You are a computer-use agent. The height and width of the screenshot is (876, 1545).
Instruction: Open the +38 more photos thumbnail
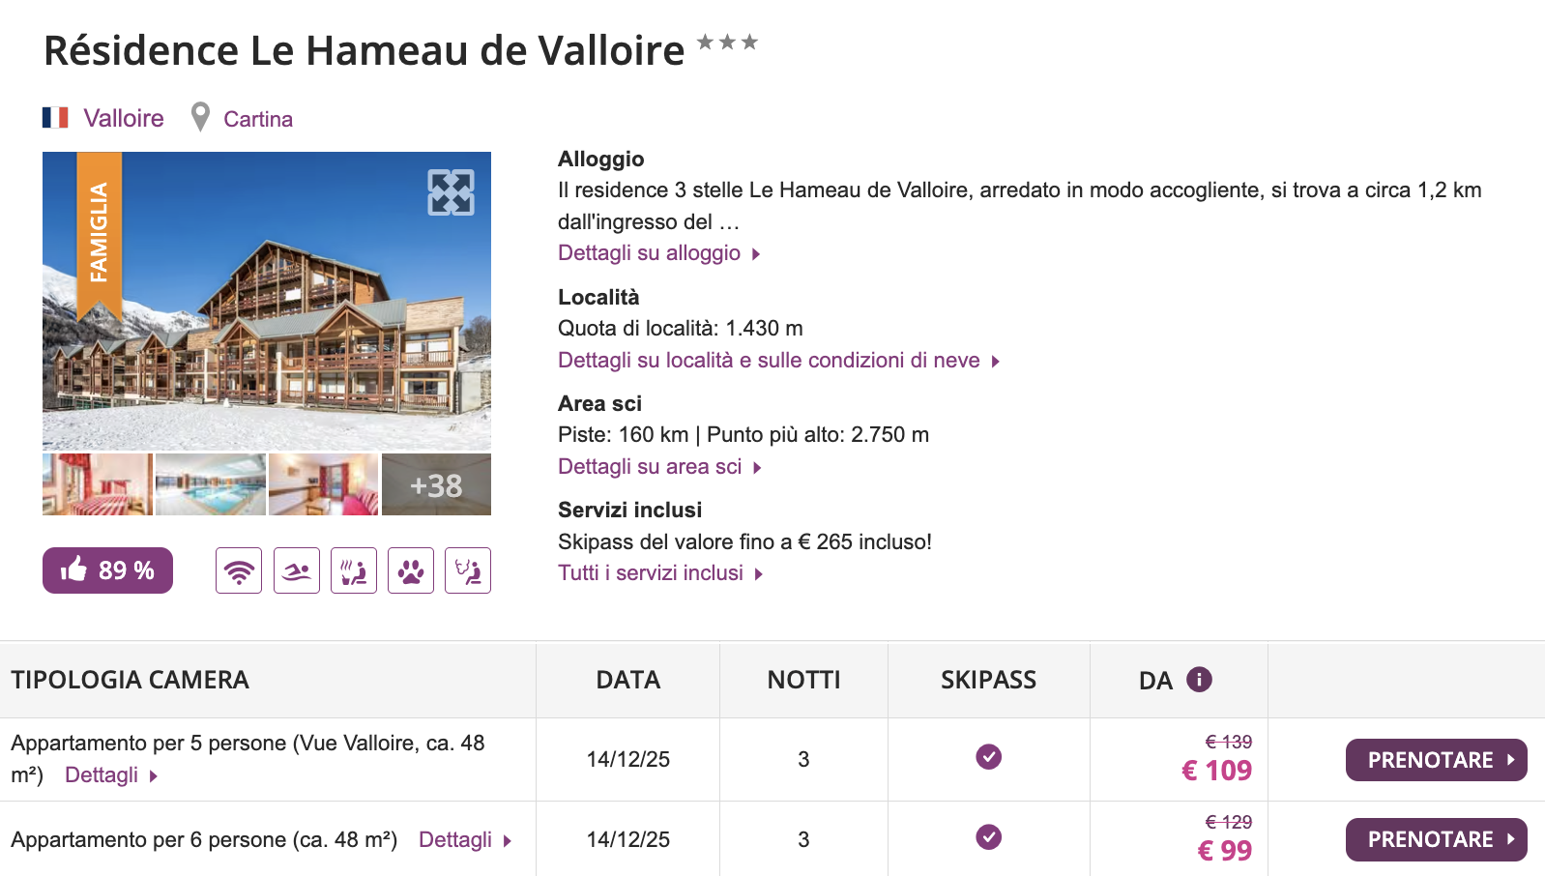pos(436,484)
